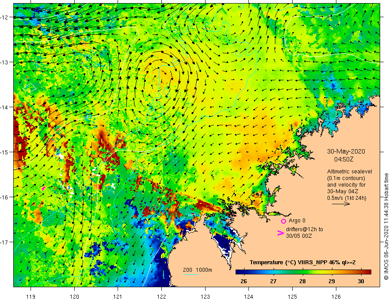The width and height of the screenshot is (389, 300).
Task: Click the 'Temperature (°C) VIIRS_NPP 46% ql>=2' title
Action: click(x=302, y=262)
